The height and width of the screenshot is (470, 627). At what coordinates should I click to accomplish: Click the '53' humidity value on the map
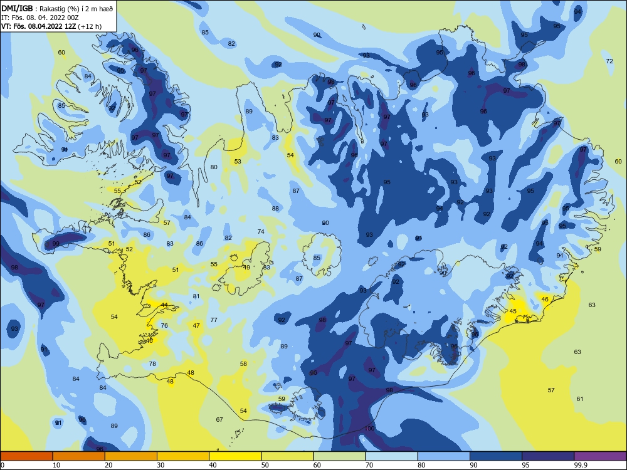(x=238, y=162)
